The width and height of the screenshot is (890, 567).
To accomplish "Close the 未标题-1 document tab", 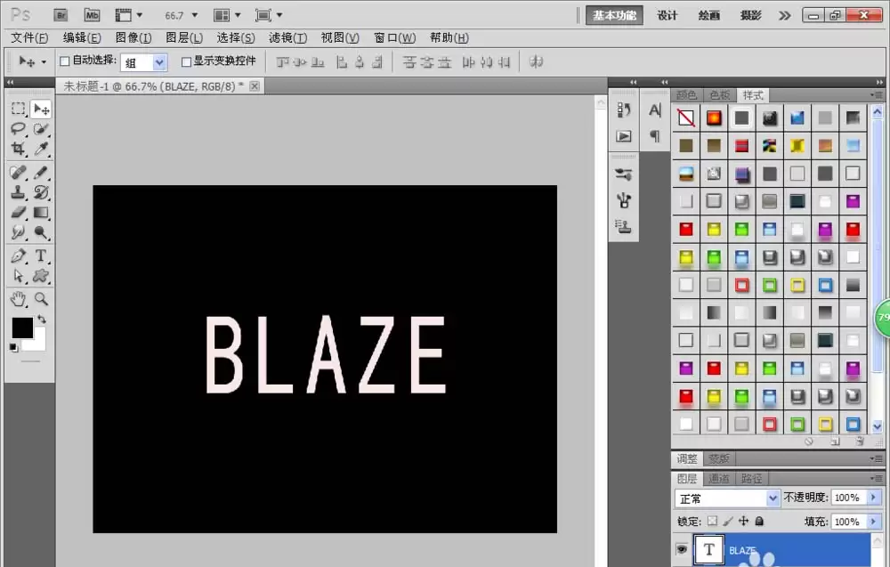I will (255, 86).
